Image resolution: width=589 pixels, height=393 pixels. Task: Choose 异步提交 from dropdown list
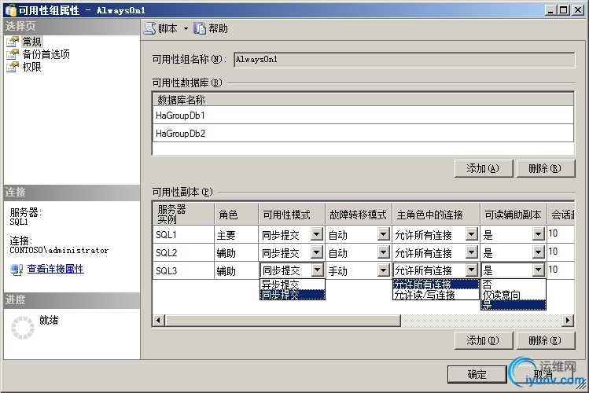click(x=293, y=285)
